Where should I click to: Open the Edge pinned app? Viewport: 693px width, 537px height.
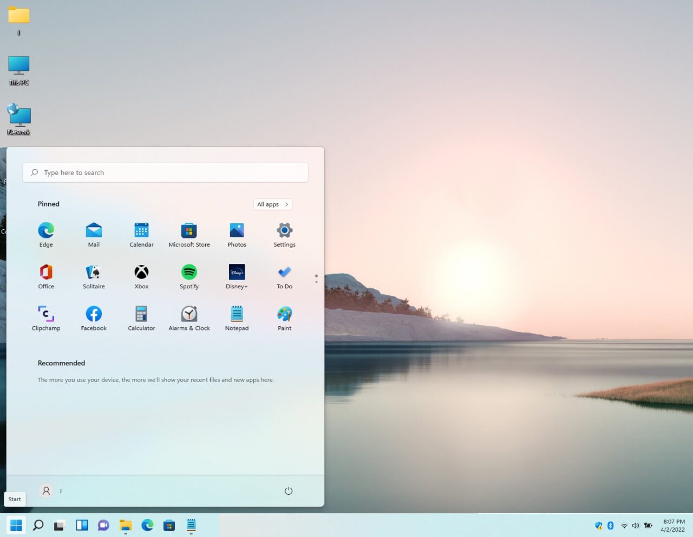click(x=46, y=235)
